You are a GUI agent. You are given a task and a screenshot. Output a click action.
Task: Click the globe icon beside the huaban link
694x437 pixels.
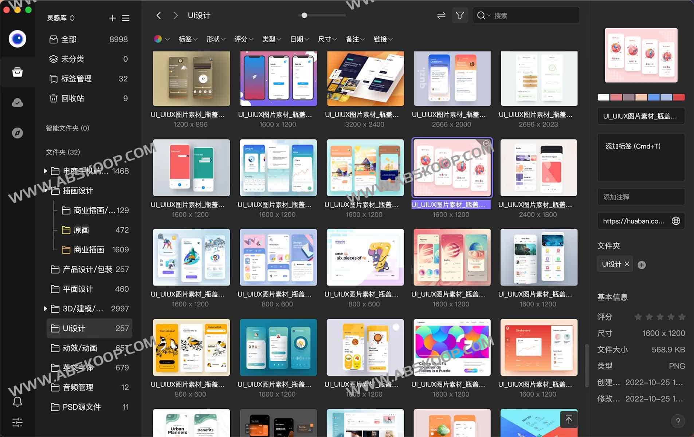point(676,221)
